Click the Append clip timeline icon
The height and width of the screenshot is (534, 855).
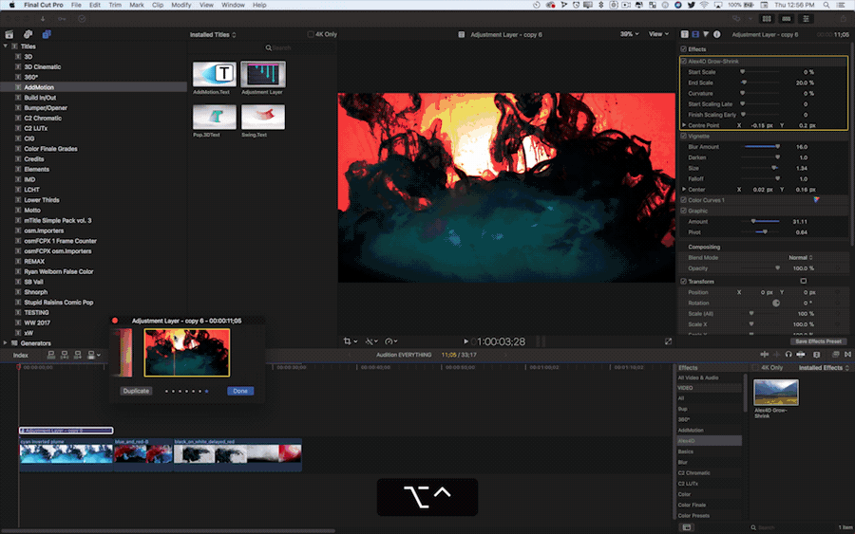tap(78, 355)
